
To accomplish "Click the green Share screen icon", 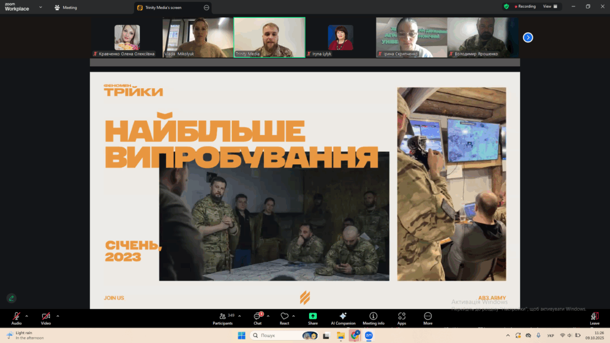I will [313, 317].
